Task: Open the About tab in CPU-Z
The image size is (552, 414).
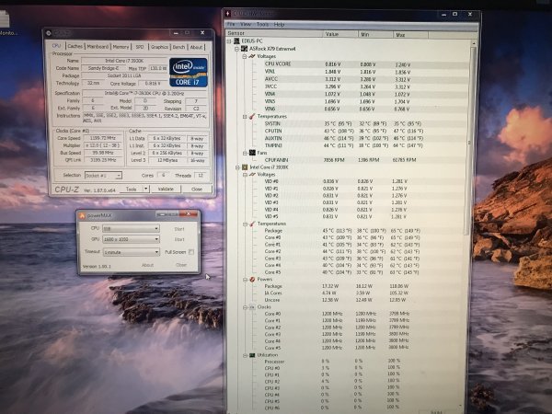Action: 196,47
